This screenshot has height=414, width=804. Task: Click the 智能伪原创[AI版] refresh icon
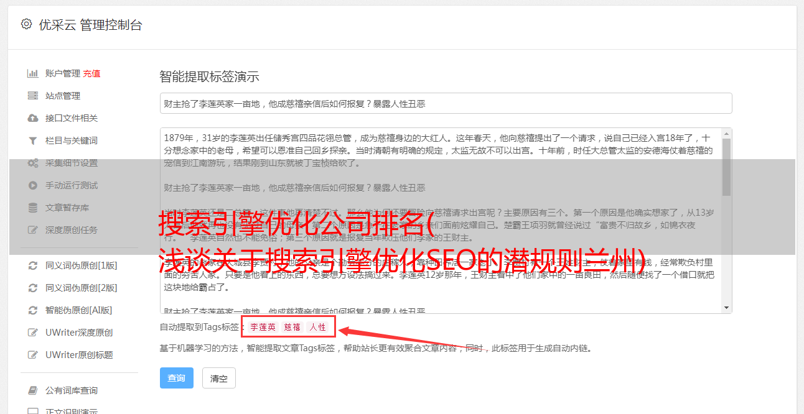[33, 310]
